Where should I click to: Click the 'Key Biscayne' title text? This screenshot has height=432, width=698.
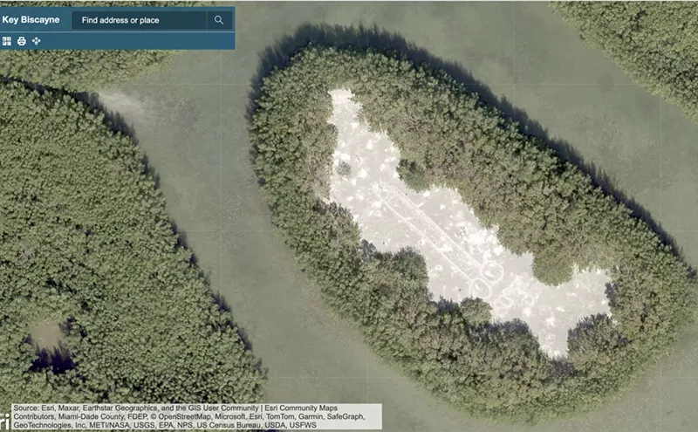coord(31,19)
